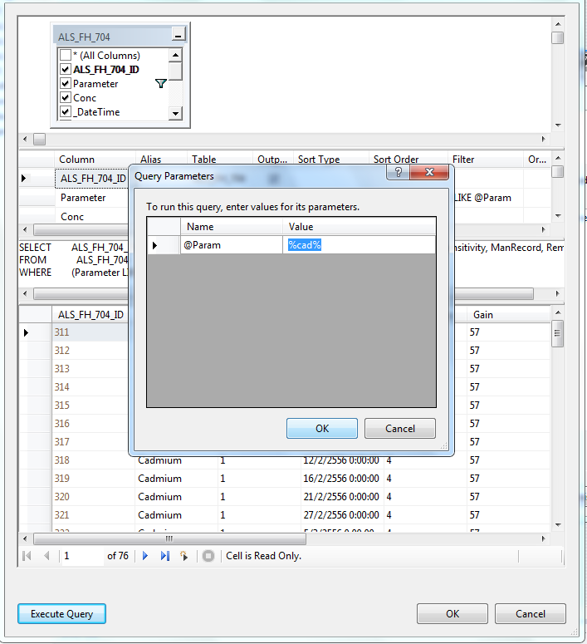Click the Sort Order column header
Viewport: 587px width, 644px height.
(408, 160)
